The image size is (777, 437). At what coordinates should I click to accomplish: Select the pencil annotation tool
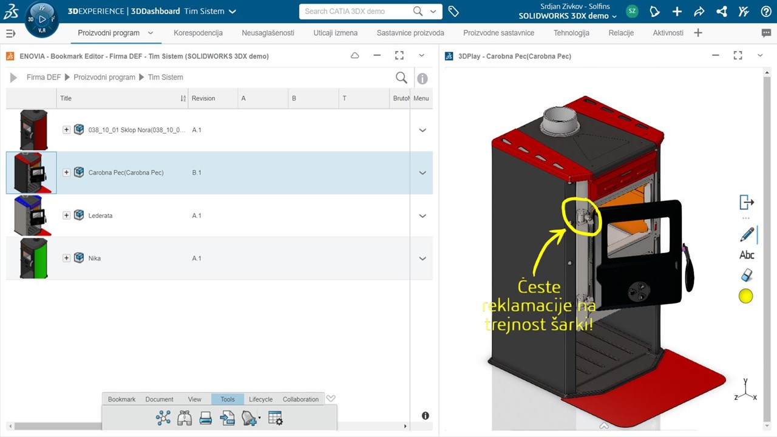747,234
